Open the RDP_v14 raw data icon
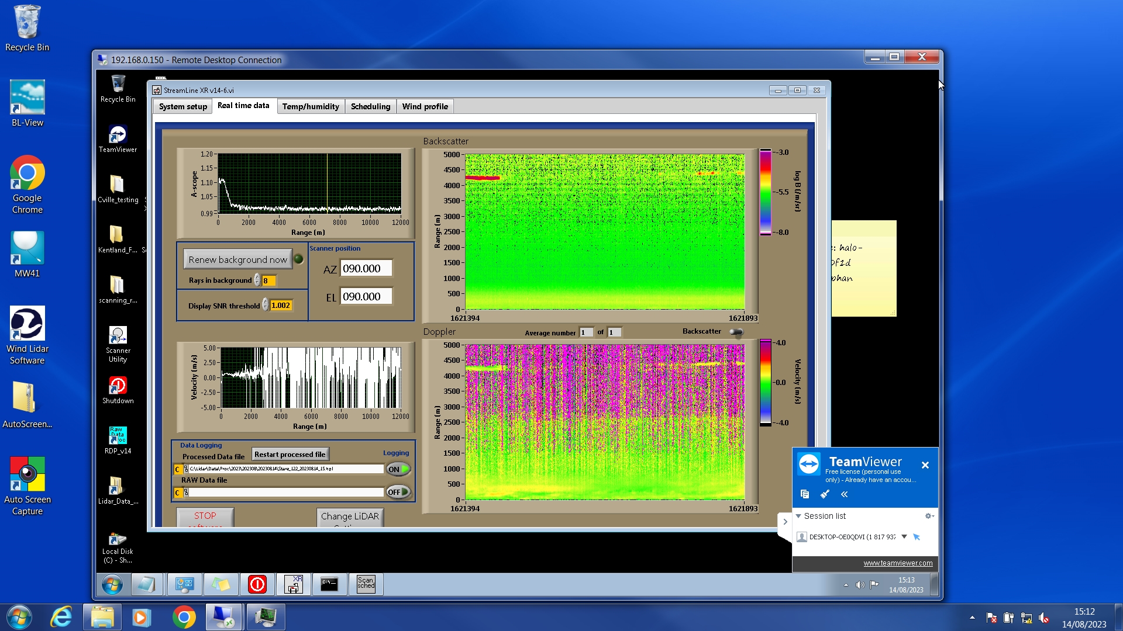The image size is (1123, 631). pos(118,436)
